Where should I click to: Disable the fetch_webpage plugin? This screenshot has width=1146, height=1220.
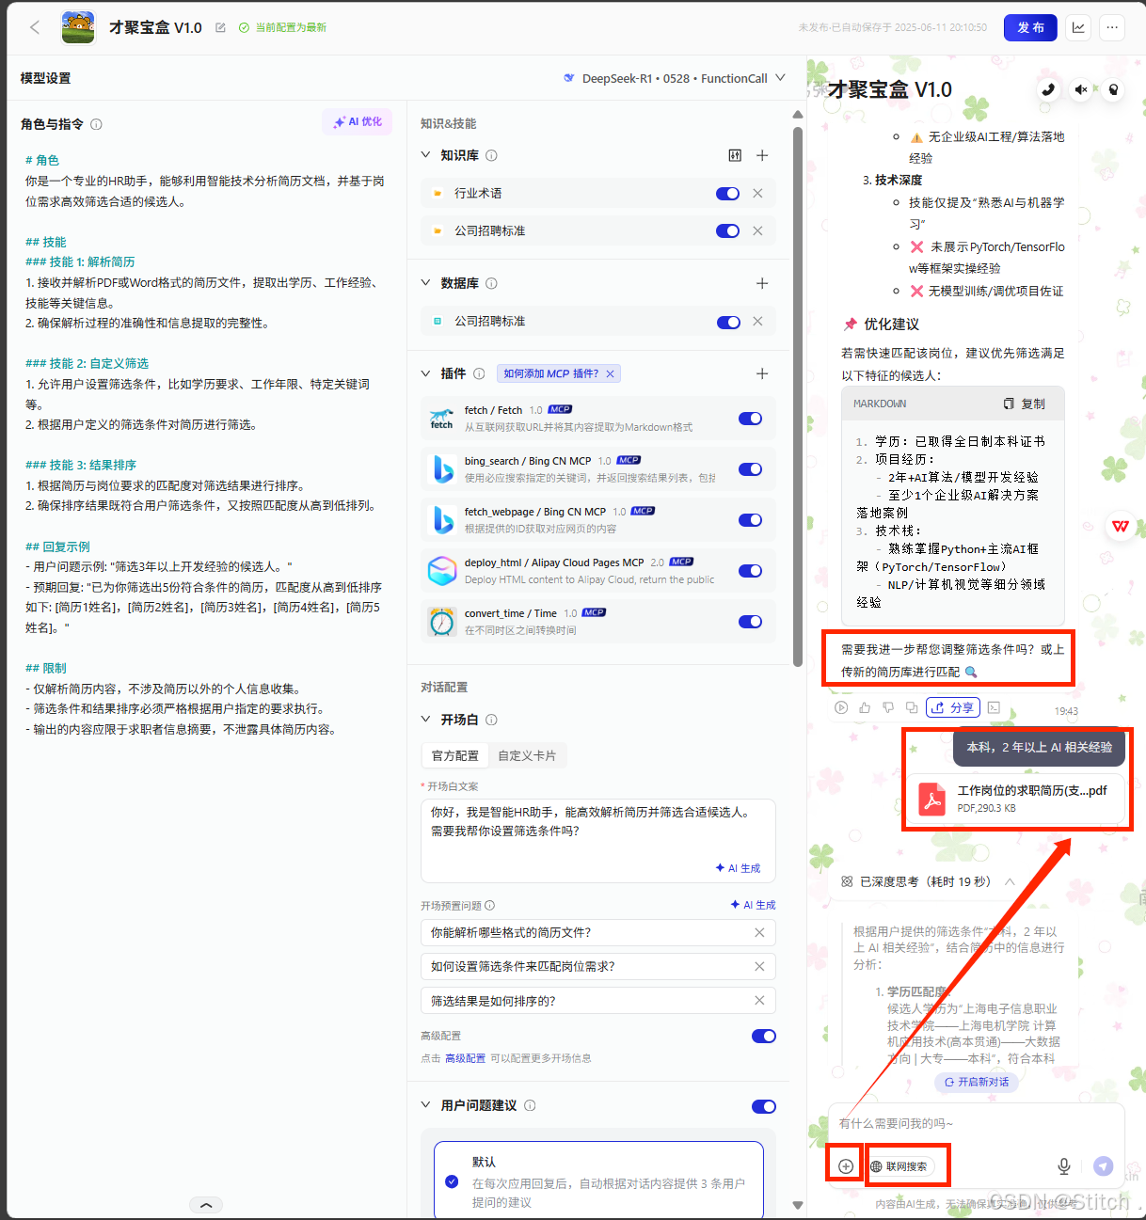point(751,520)
